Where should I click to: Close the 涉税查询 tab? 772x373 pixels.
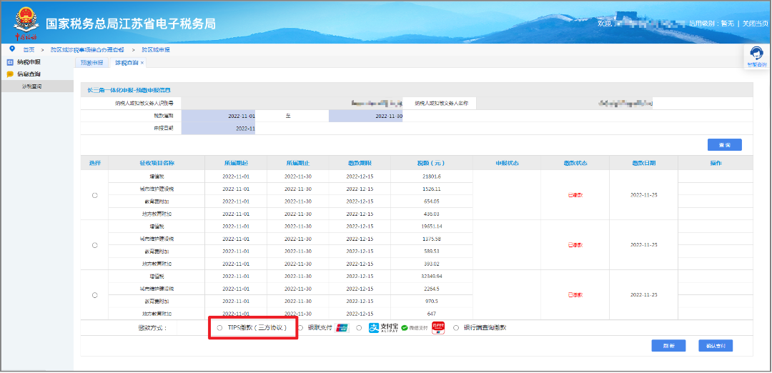click(142, 63)
